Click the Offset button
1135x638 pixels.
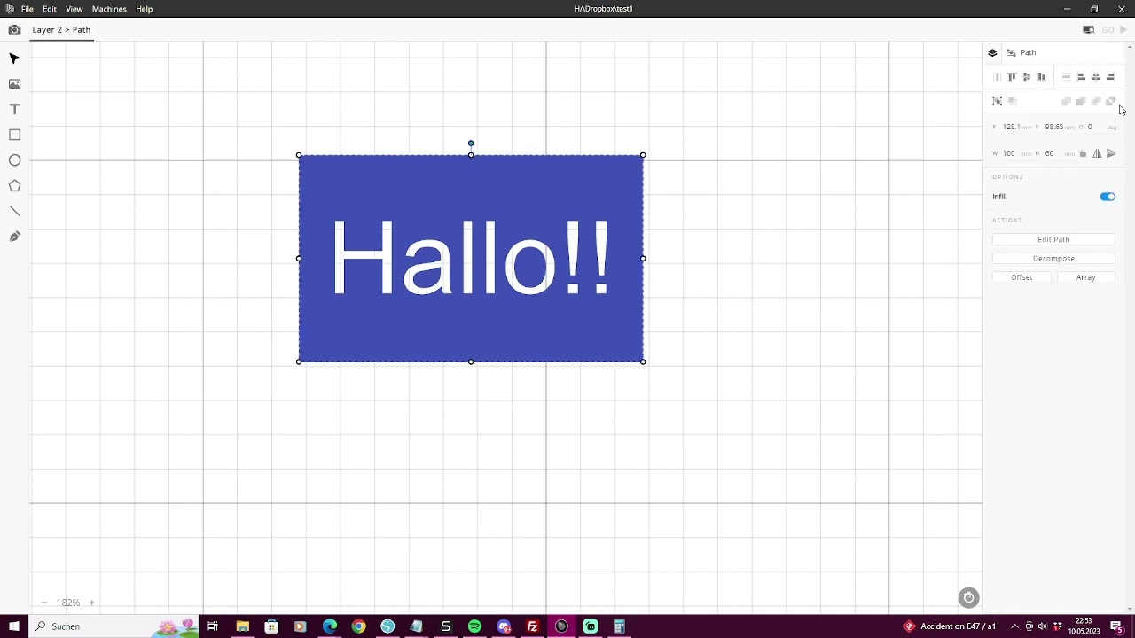(x=1021, y=277)
